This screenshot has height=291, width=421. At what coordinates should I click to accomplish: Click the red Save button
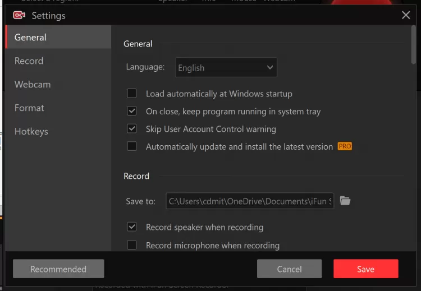click(365, 269)
